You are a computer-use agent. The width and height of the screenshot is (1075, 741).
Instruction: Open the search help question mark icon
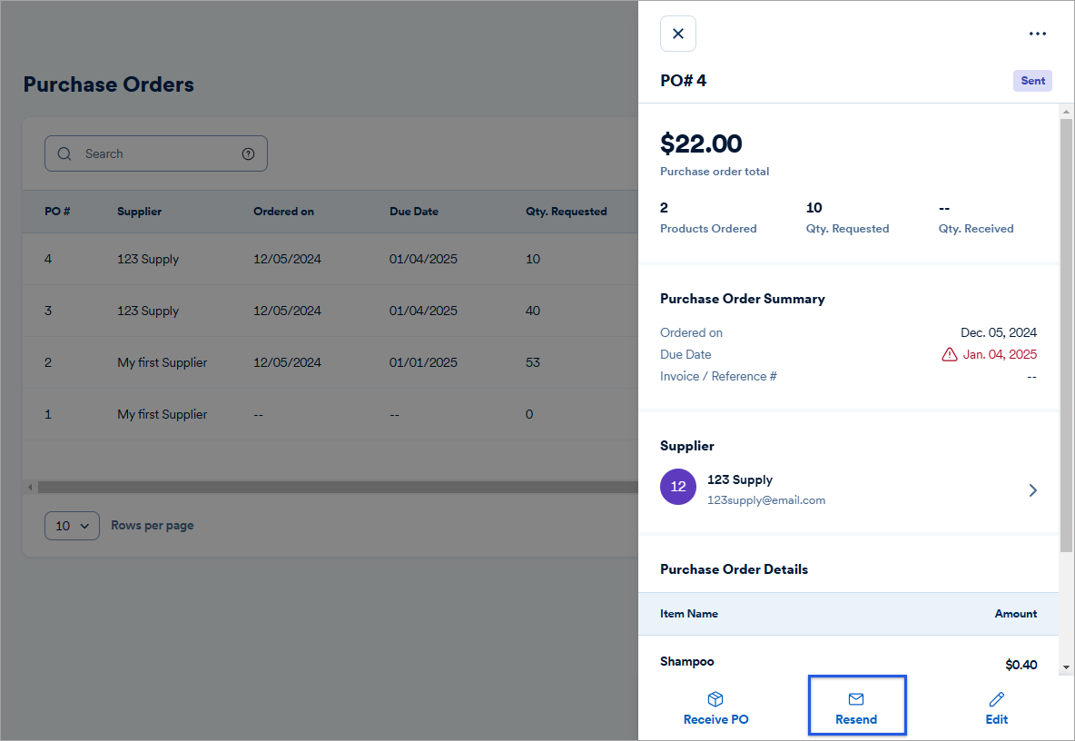(248, 153)
